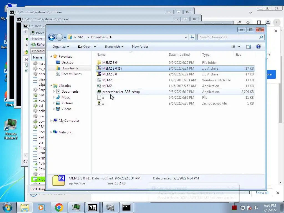
Task: Click the Search Downloads field
Action: click(231, 37)
